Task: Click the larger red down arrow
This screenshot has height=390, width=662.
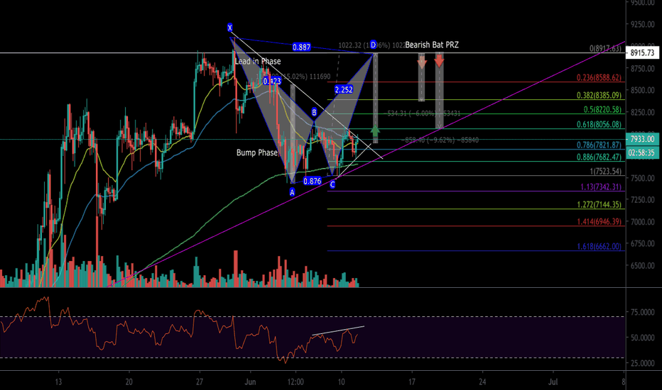Action: (439, 62)
